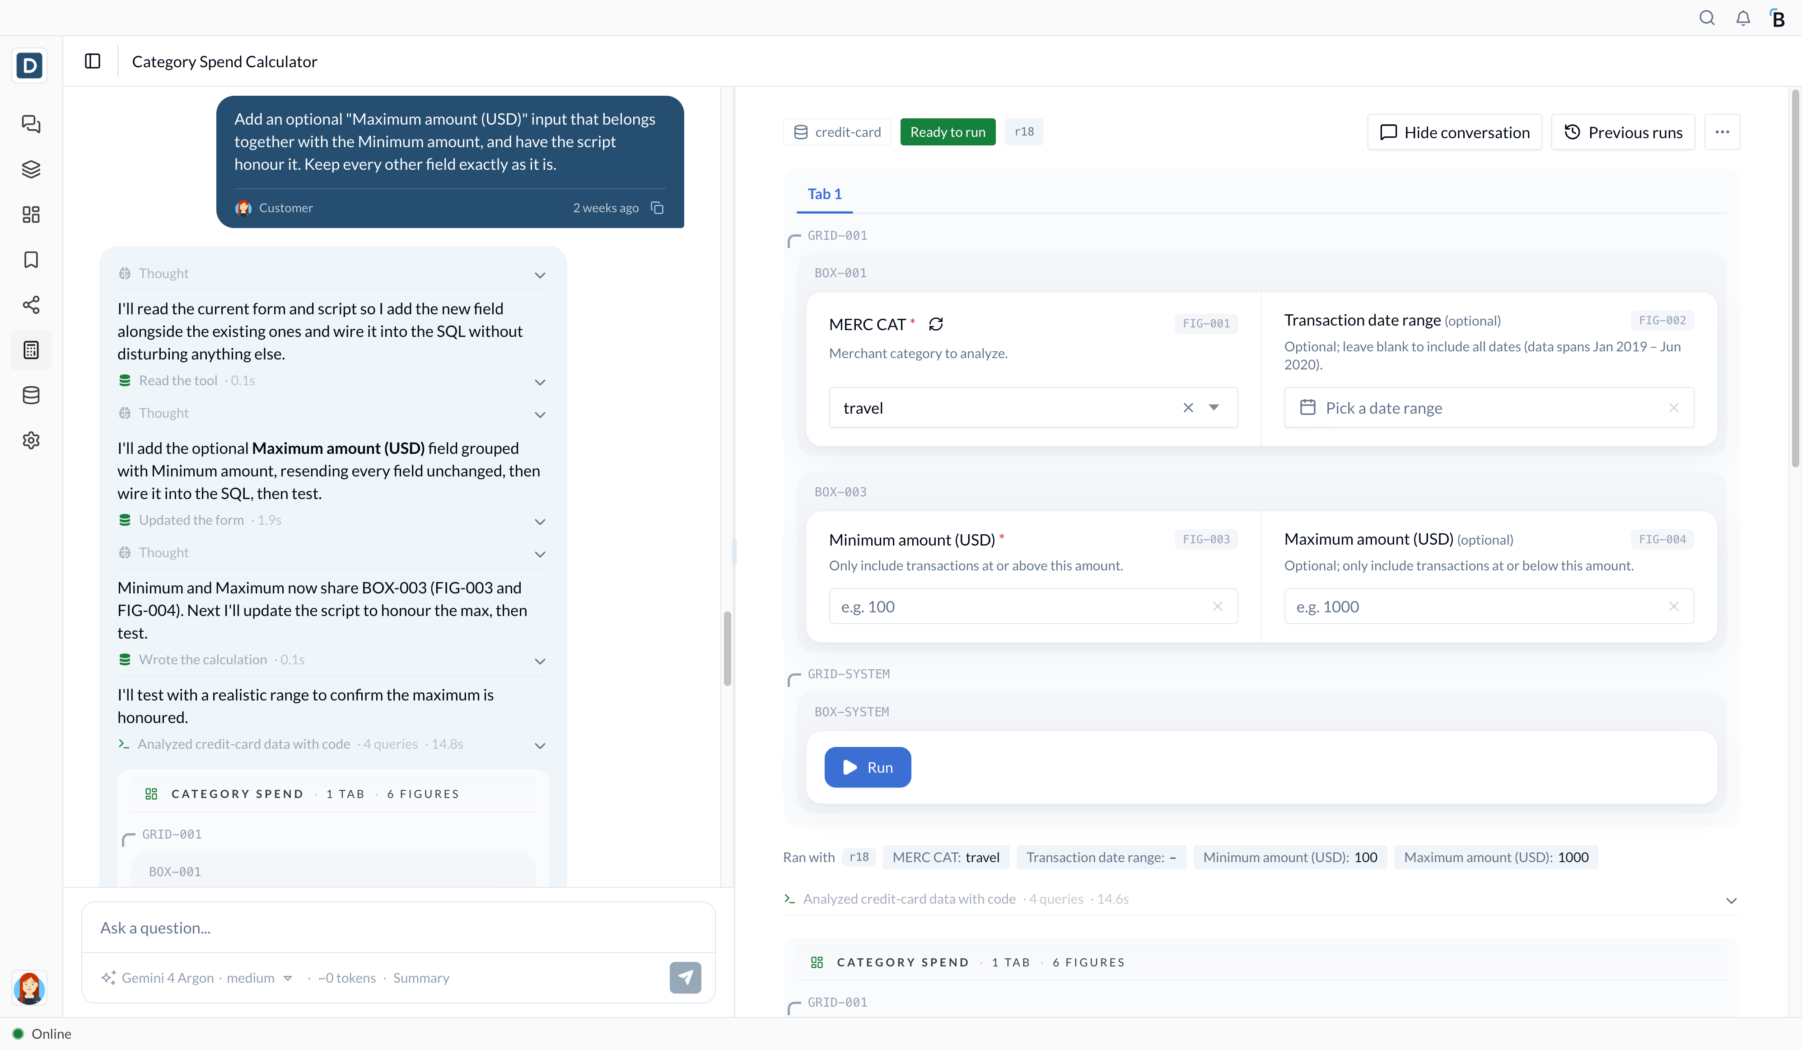This screenshot has height=1050, width=1802.
Task: Open the more options ellipsis menu
Action: [1722, 131]
